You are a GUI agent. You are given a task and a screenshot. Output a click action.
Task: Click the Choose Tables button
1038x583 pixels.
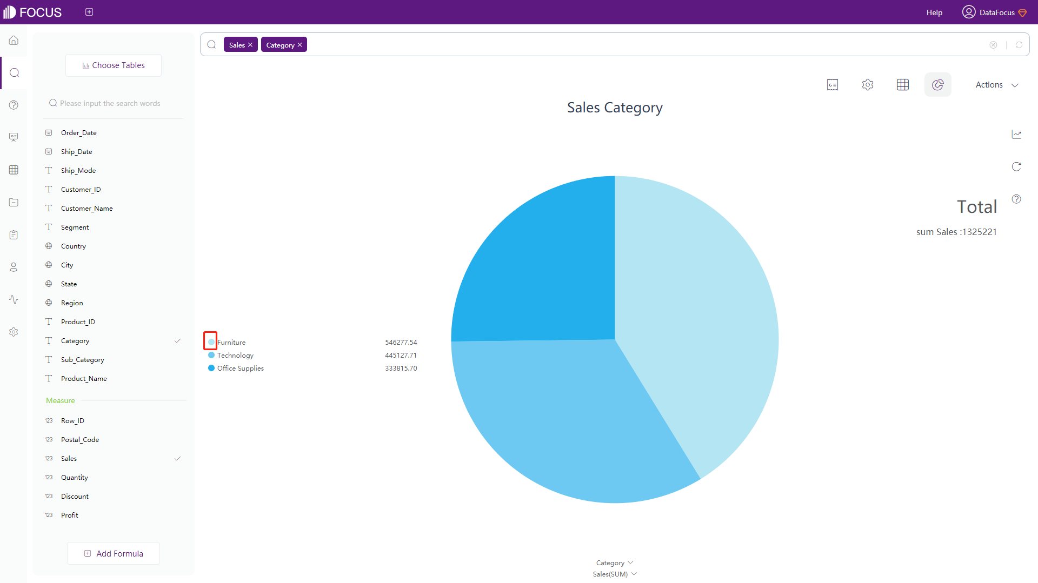pos(114,65)
